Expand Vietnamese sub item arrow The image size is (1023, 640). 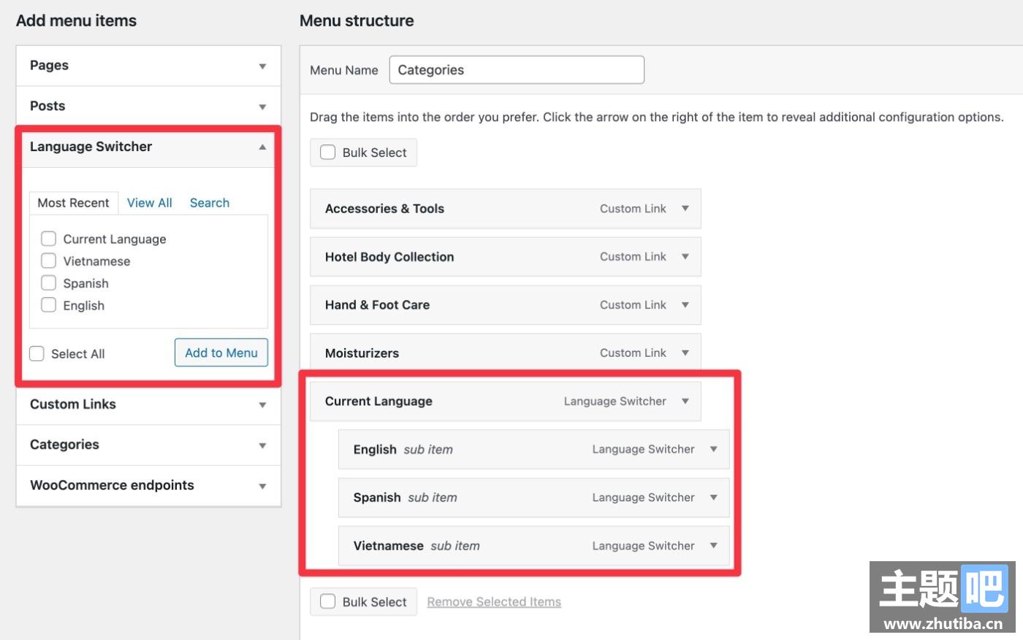pyautogui.click(x=713, y=546)
